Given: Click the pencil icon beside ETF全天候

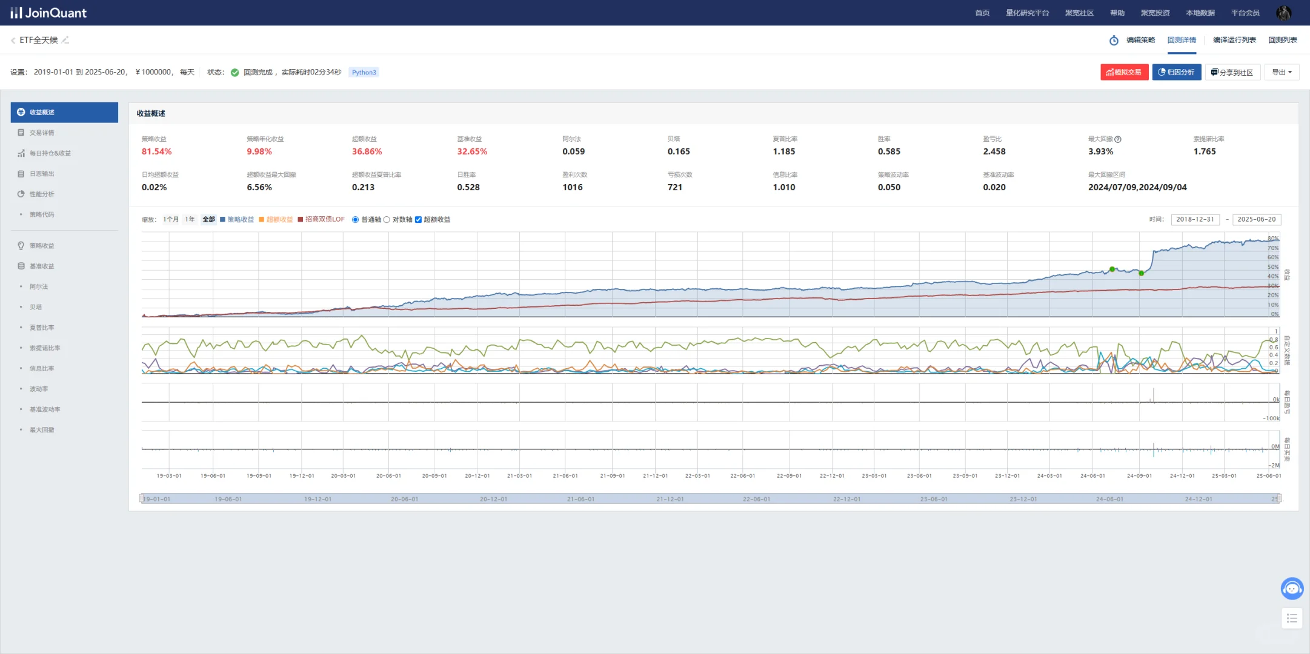Looking at the screenshot, I should pos(65,40).
